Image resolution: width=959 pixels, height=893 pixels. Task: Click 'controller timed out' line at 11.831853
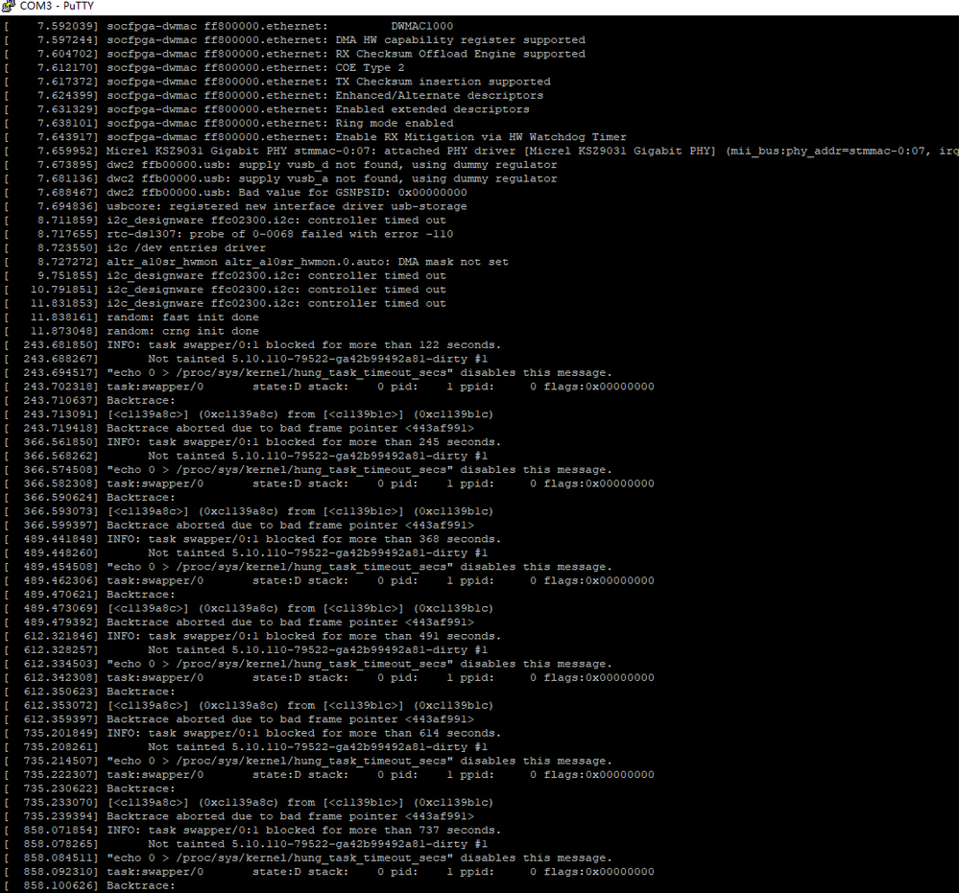225,303
